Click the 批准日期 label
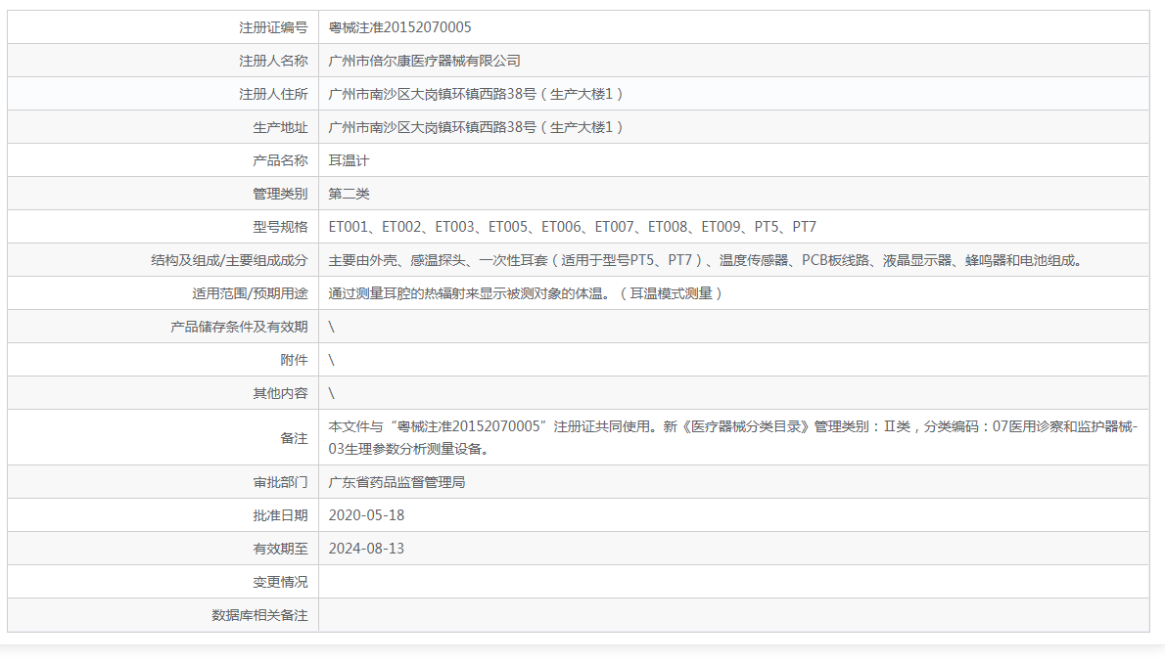This screenshot has width=1165, height=664. pos(279,515)
